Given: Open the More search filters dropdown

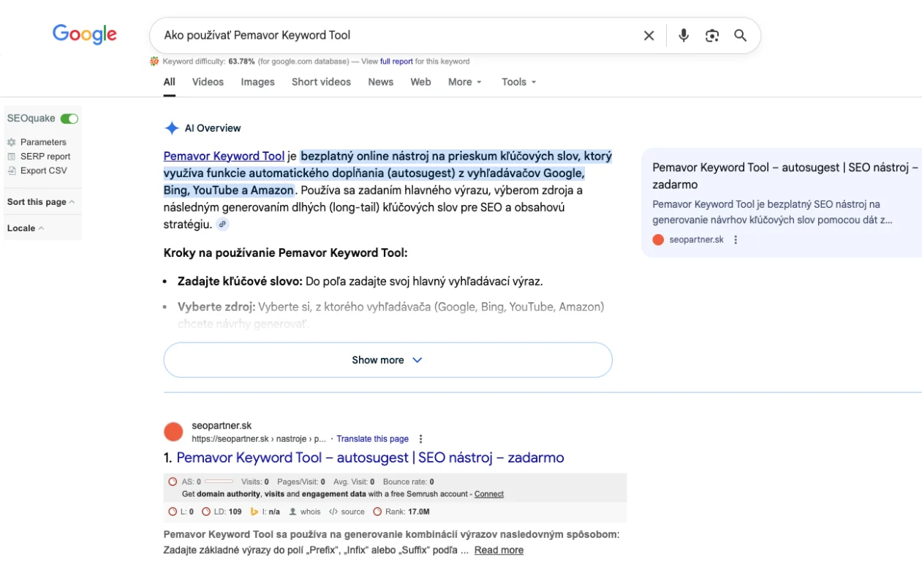Looking at the screenshot, I should pyautogui.click(x=465, y=82).
